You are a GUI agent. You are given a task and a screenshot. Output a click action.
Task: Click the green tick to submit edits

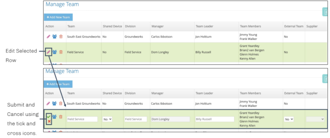49,117
